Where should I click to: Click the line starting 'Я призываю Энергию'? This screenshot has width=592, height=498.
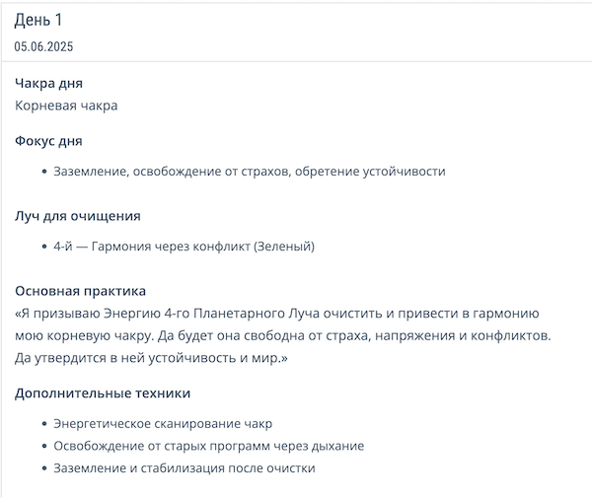[x=276, y=314]
